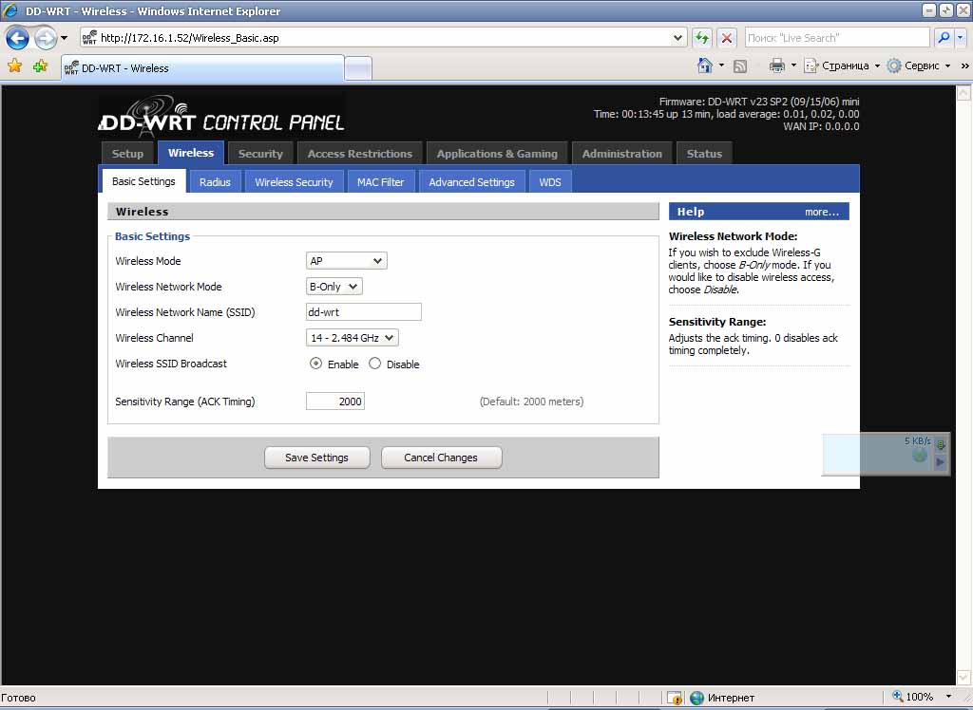Click the WAN IP: 0.0.0.0 text
The width and height of the screenshot is (973, 710).
pyautogui.click(x=821, y=126)
